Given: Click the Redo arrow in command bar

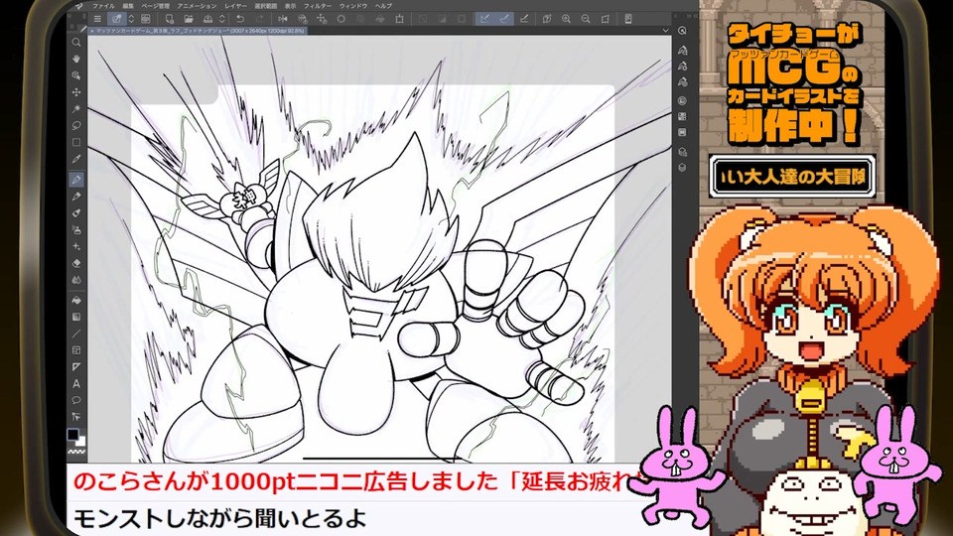Looking at the screenshot, I should pos(260,19).
